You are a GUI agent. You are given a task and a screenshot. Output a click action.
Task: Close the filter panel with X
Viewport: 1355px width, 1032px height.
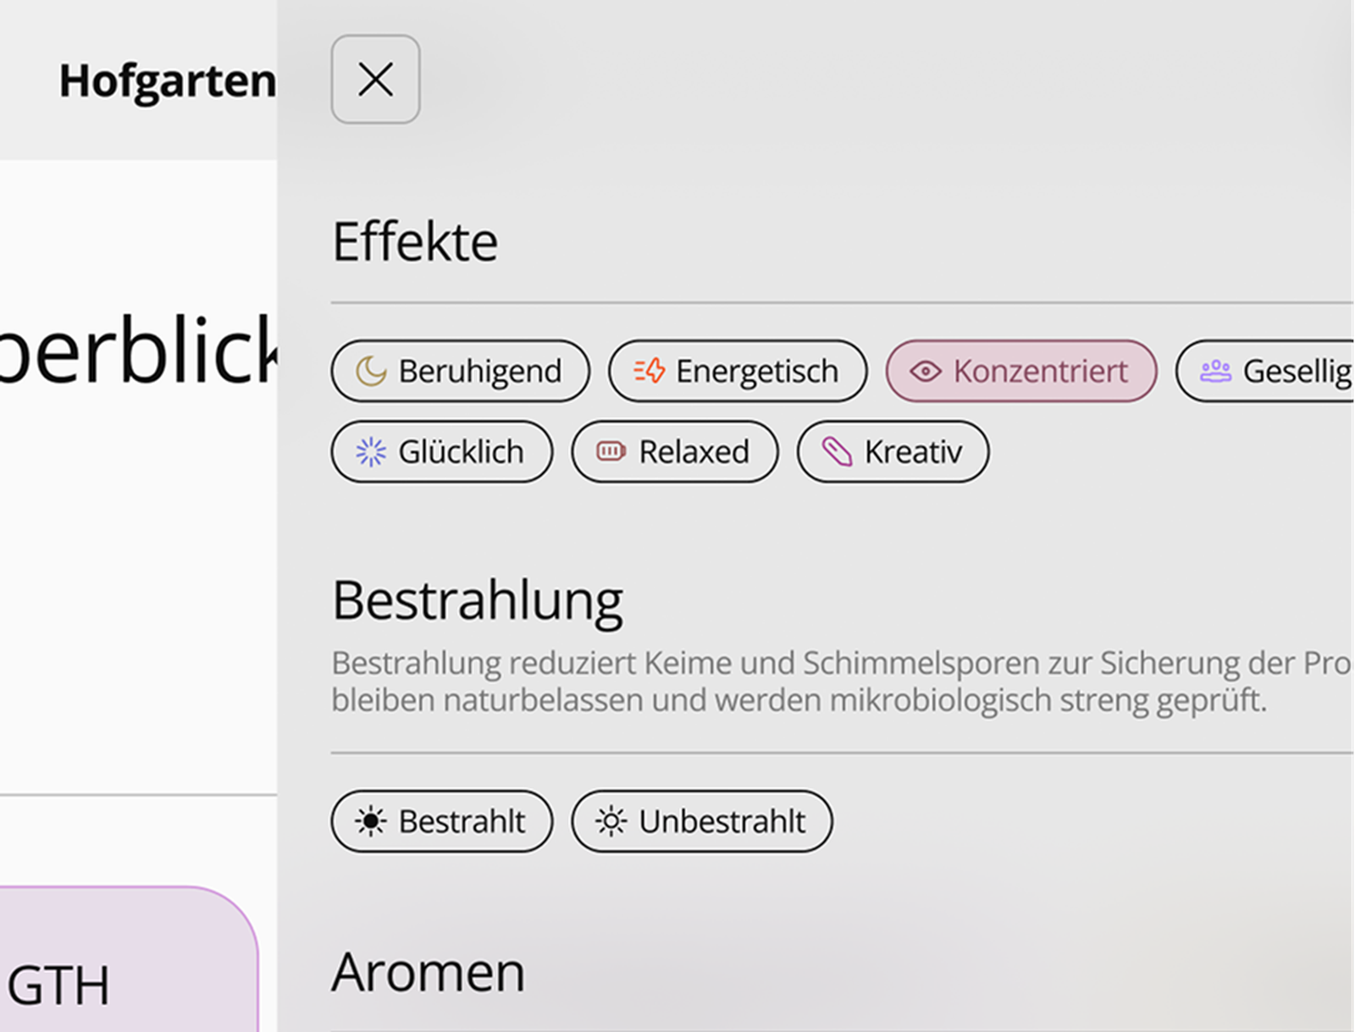click(375, 80)
